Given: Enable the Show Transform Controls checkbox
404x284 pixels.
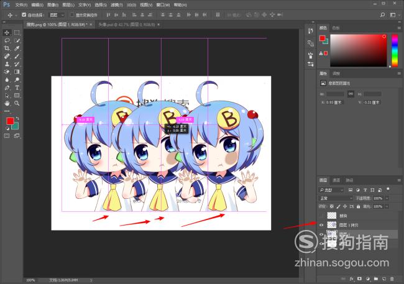Looking at the screenshot, I should point(72,15).
